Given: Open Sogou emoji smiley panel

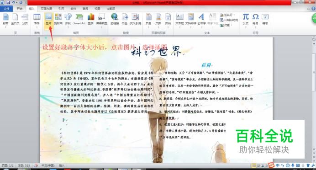Looking at the screenshot, I should [x=288, y=165].
